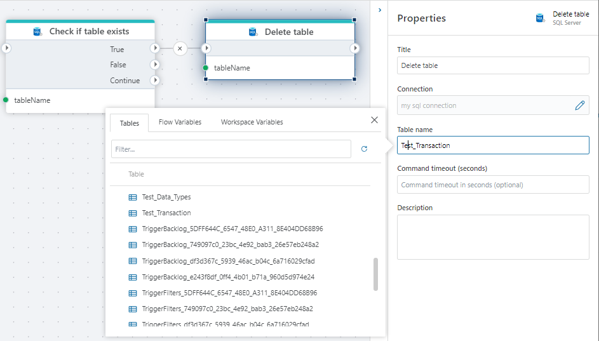The width and height of the screenshot is (599, 341).
Task: Close the table selector popup
Action: click(374, 120)
